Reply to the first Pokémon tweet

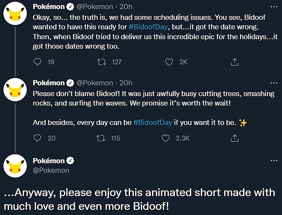(37, 62)
